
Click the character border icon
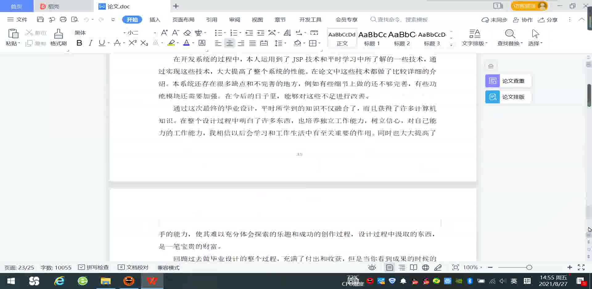[202, 43]
